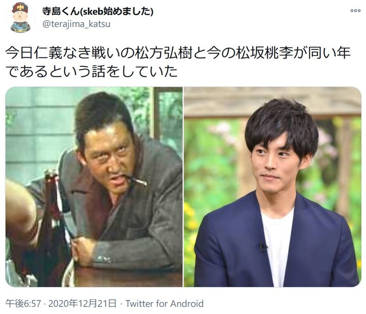Click the second line of tweet text
Screen dimensions: 366x314
[92, 71]
